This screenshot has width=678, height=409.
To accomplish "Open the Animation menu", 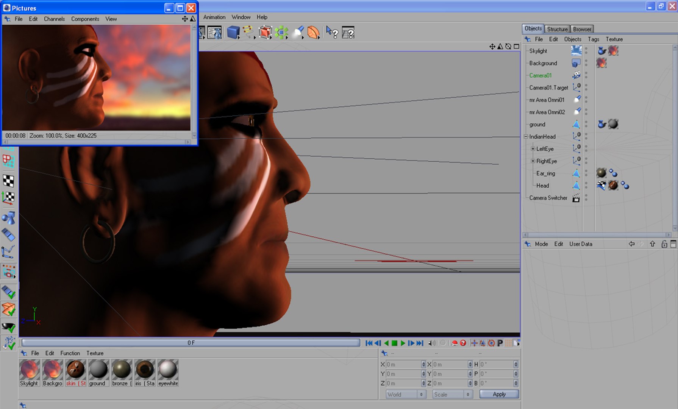I will tap(214, 17).
